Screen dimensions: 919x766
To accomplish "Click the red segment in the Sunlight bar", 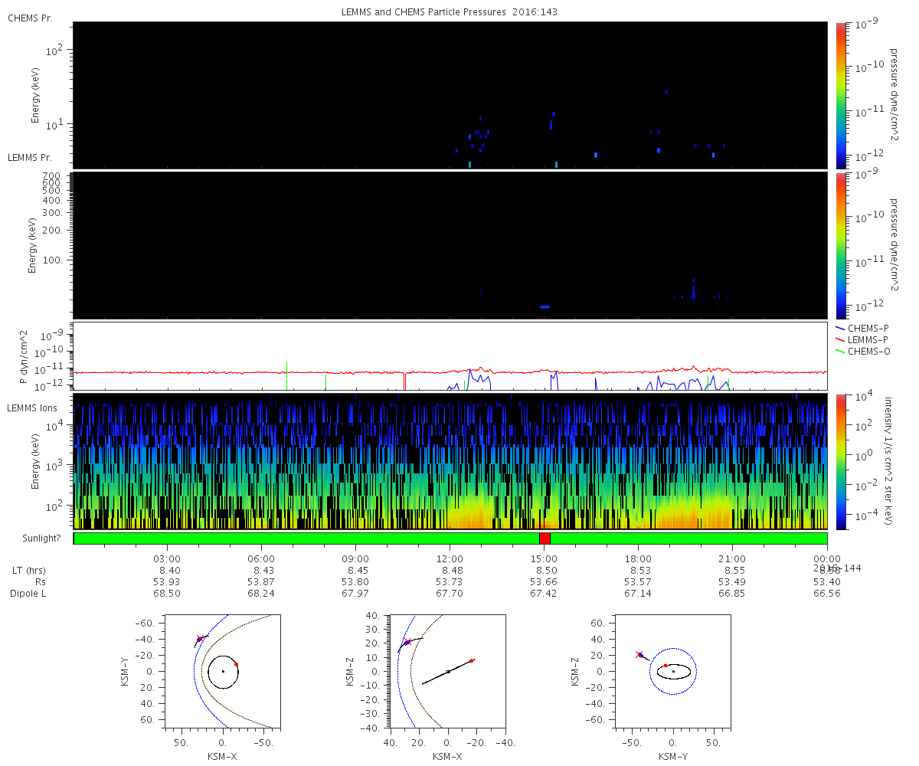I will coord(545,538).
